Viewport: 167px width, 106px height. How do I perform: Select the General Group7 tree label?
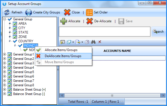(24, 81)
